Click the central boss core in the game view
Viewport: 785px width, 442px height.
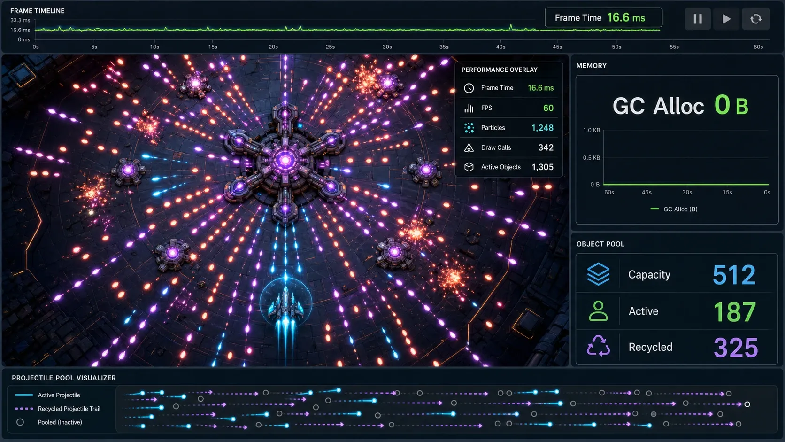click(x=285, y=160)
